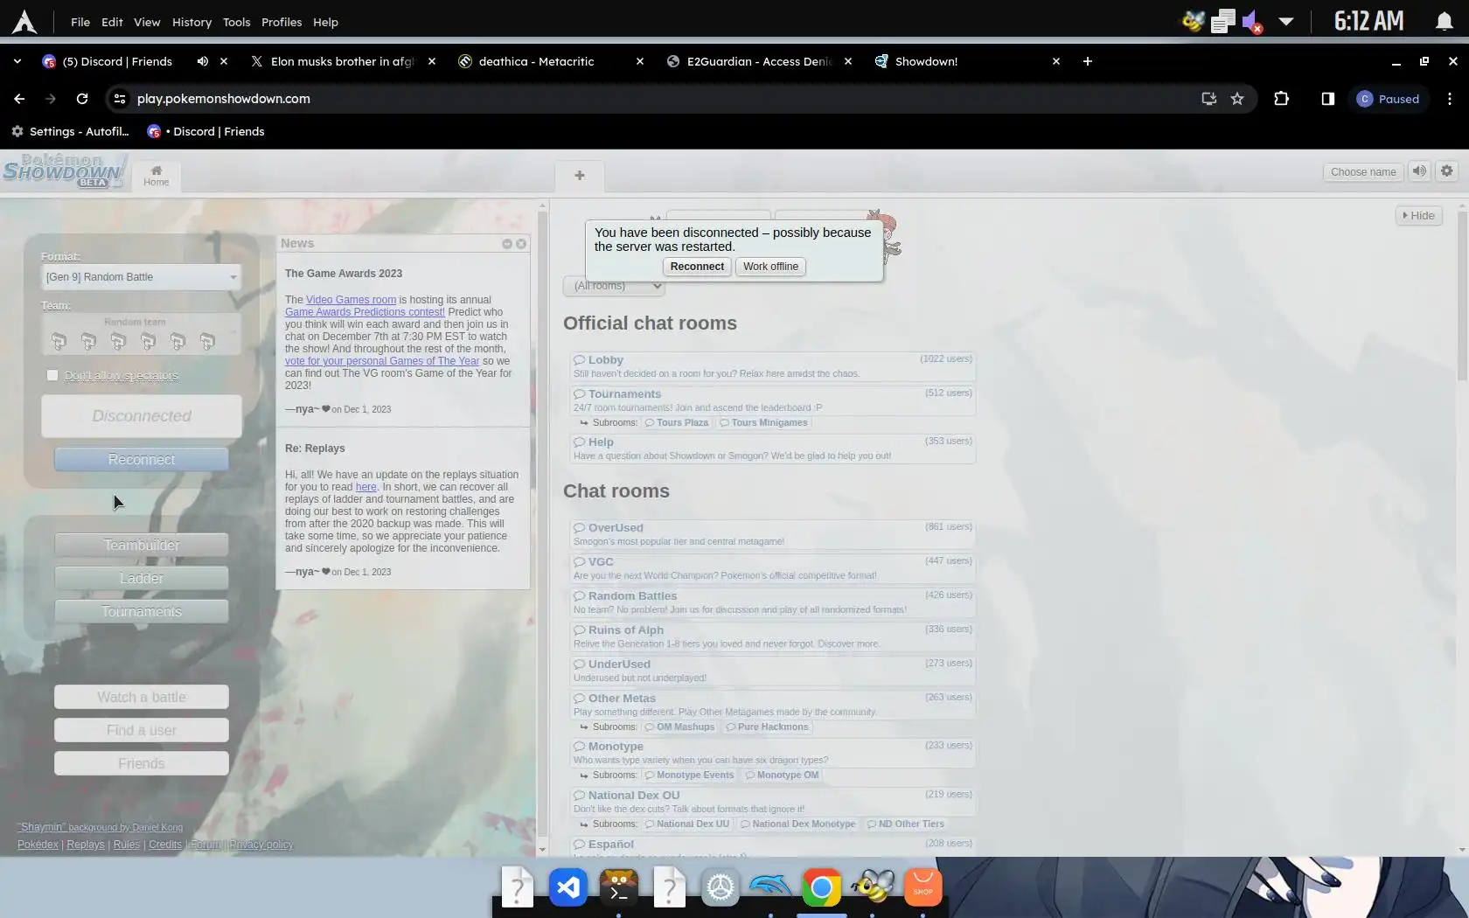The image size is (1469, 918).
Task: Open the sound volume settings icon
Action: 1419,171
